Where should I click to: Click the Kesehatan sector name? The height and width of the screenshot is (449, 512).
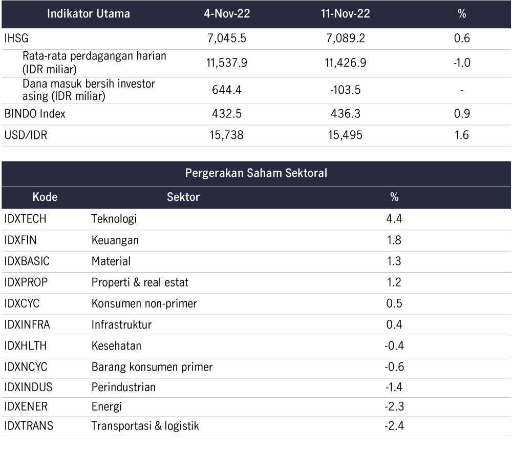pos(116,346)
